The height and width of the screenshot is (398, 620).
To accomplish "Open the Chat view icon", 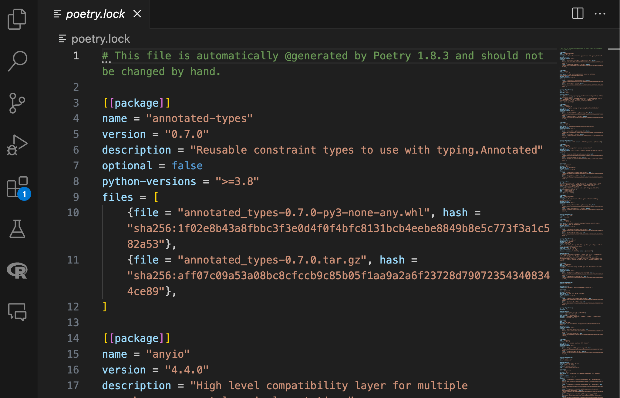I will [17, 312].
